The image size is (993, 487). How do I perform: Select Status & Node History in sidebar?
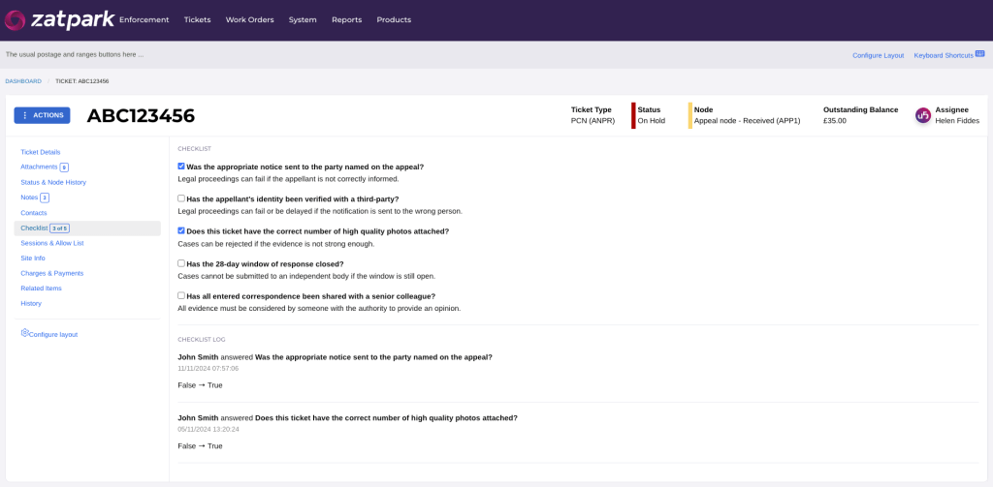coord(53,182)
